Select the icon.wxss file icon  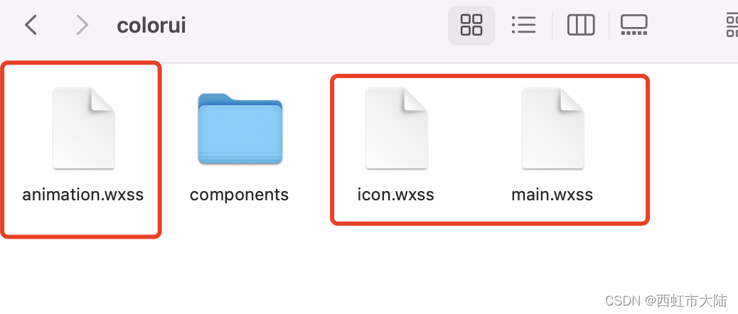396,128
